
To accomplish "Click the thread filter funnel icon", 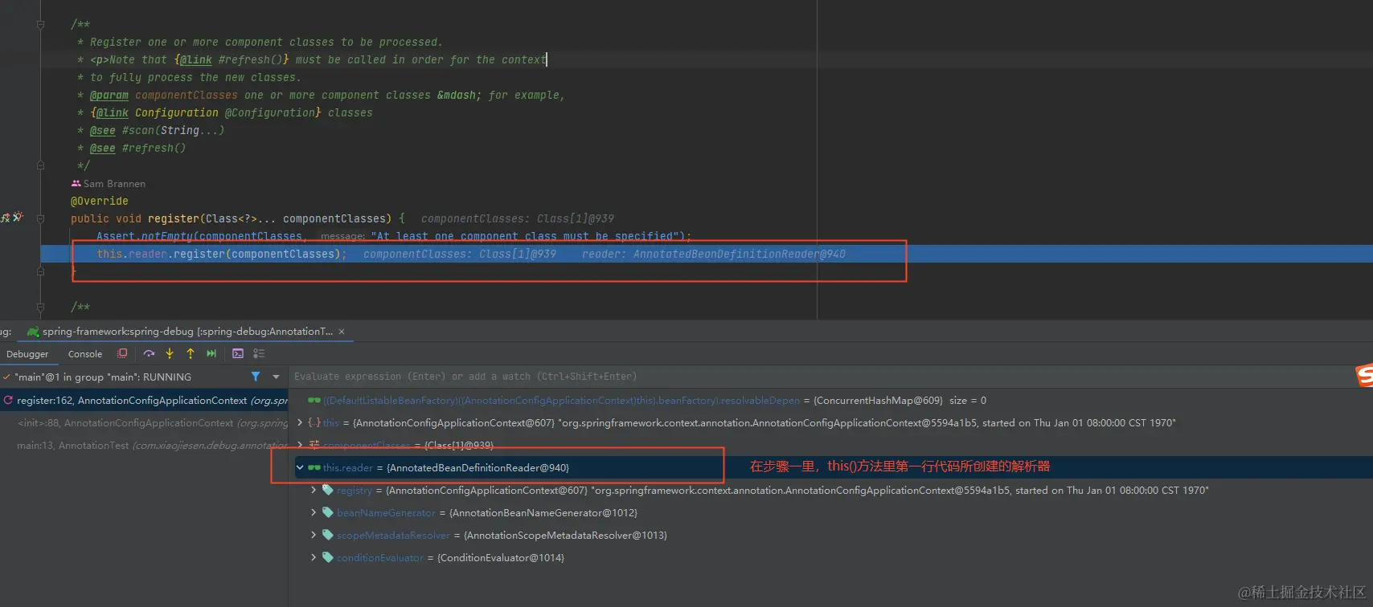I will tap(256, 377).
